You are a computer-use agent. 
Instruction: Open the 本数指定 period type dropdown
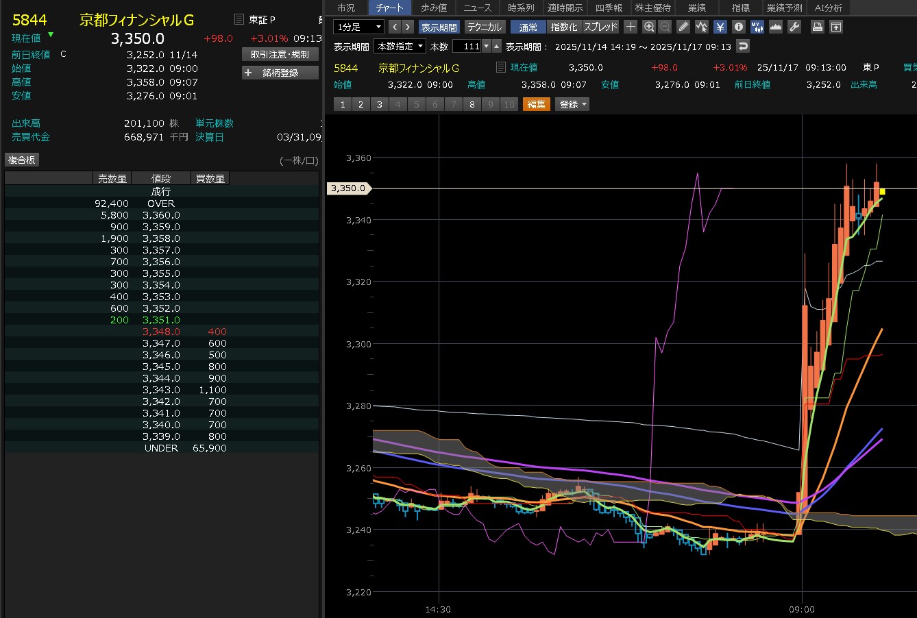point(400,46)
